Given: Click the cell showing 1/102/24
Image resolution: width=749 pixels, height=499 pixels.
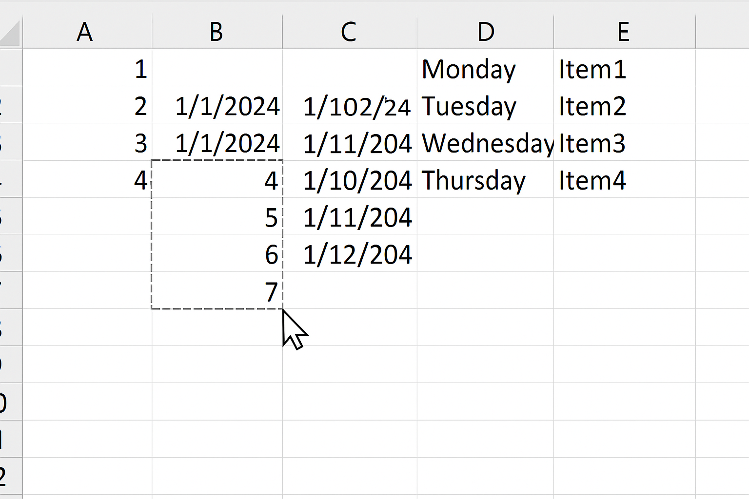Looking at the screenshot, I should (x=350, y=105).
